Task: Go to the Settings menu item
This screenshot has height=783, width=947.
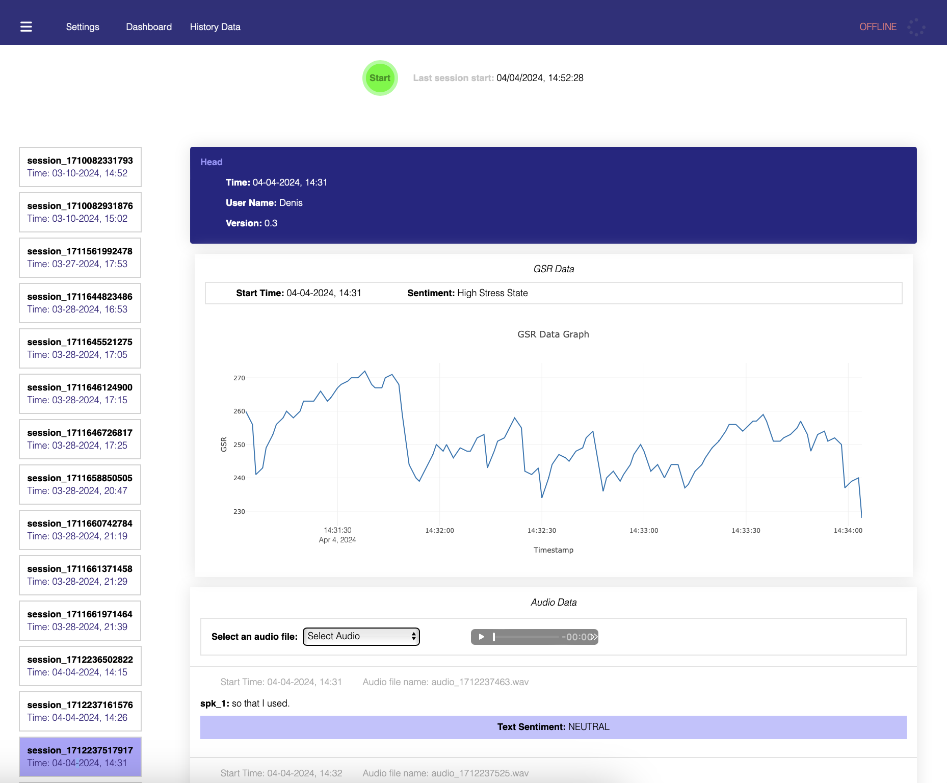Action: [x=83, y=27]
